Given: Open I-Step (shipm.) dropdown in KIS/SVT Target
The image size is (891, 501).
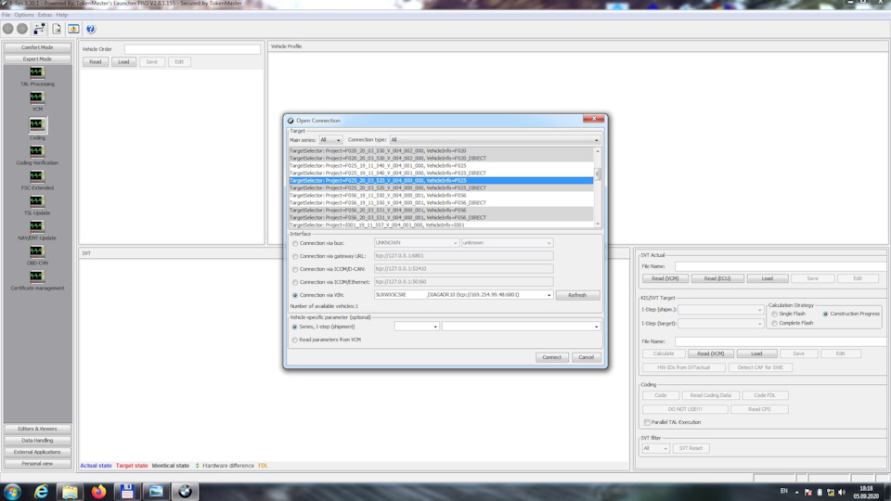Looking at the screenshot, I should tap(720, 310).
